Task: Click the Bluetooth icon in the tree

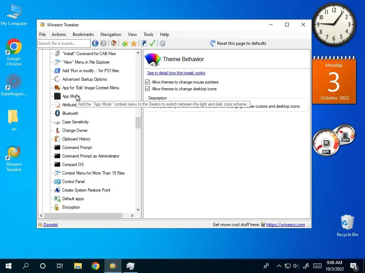Action: pyautogui.click(x=57, y=113)
